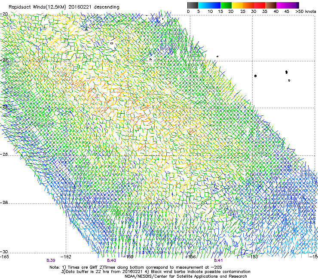Image resolution: width=318 pixels, height=279 pixels.
Task: Click the '-22' latitude label
Action: (4, 60)
